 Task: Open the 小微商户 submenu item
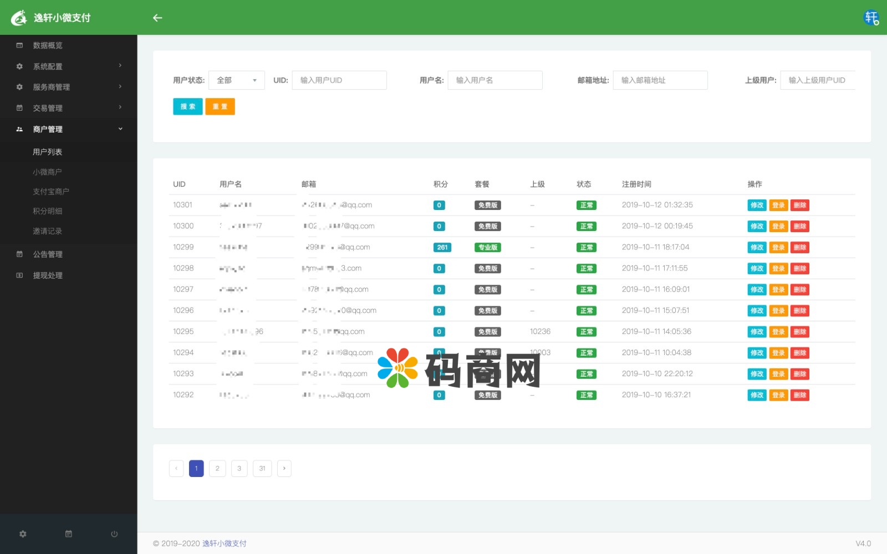pyautogui.click(x=47, y=172)
